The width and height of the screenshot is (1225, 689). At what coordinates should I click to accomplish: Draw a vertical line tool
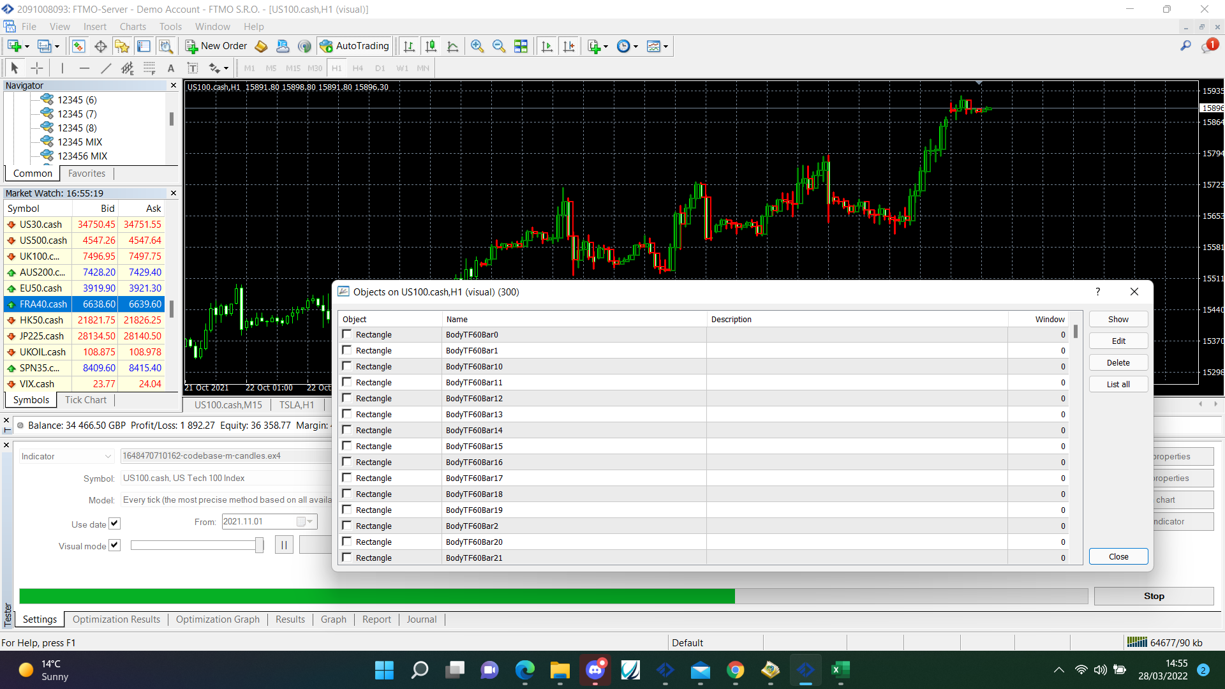pyautogui.click(x=63, y=68)
